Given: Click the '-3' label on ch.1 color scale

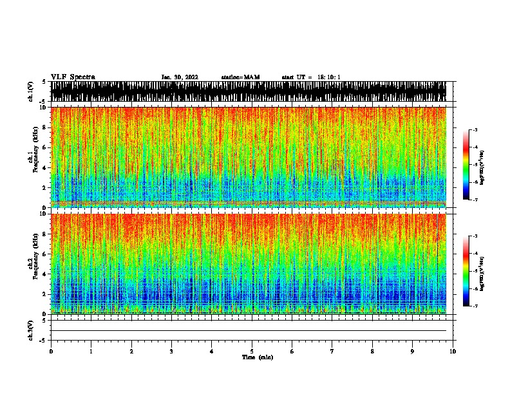Looking at the screenshot, I should point(475,129).
